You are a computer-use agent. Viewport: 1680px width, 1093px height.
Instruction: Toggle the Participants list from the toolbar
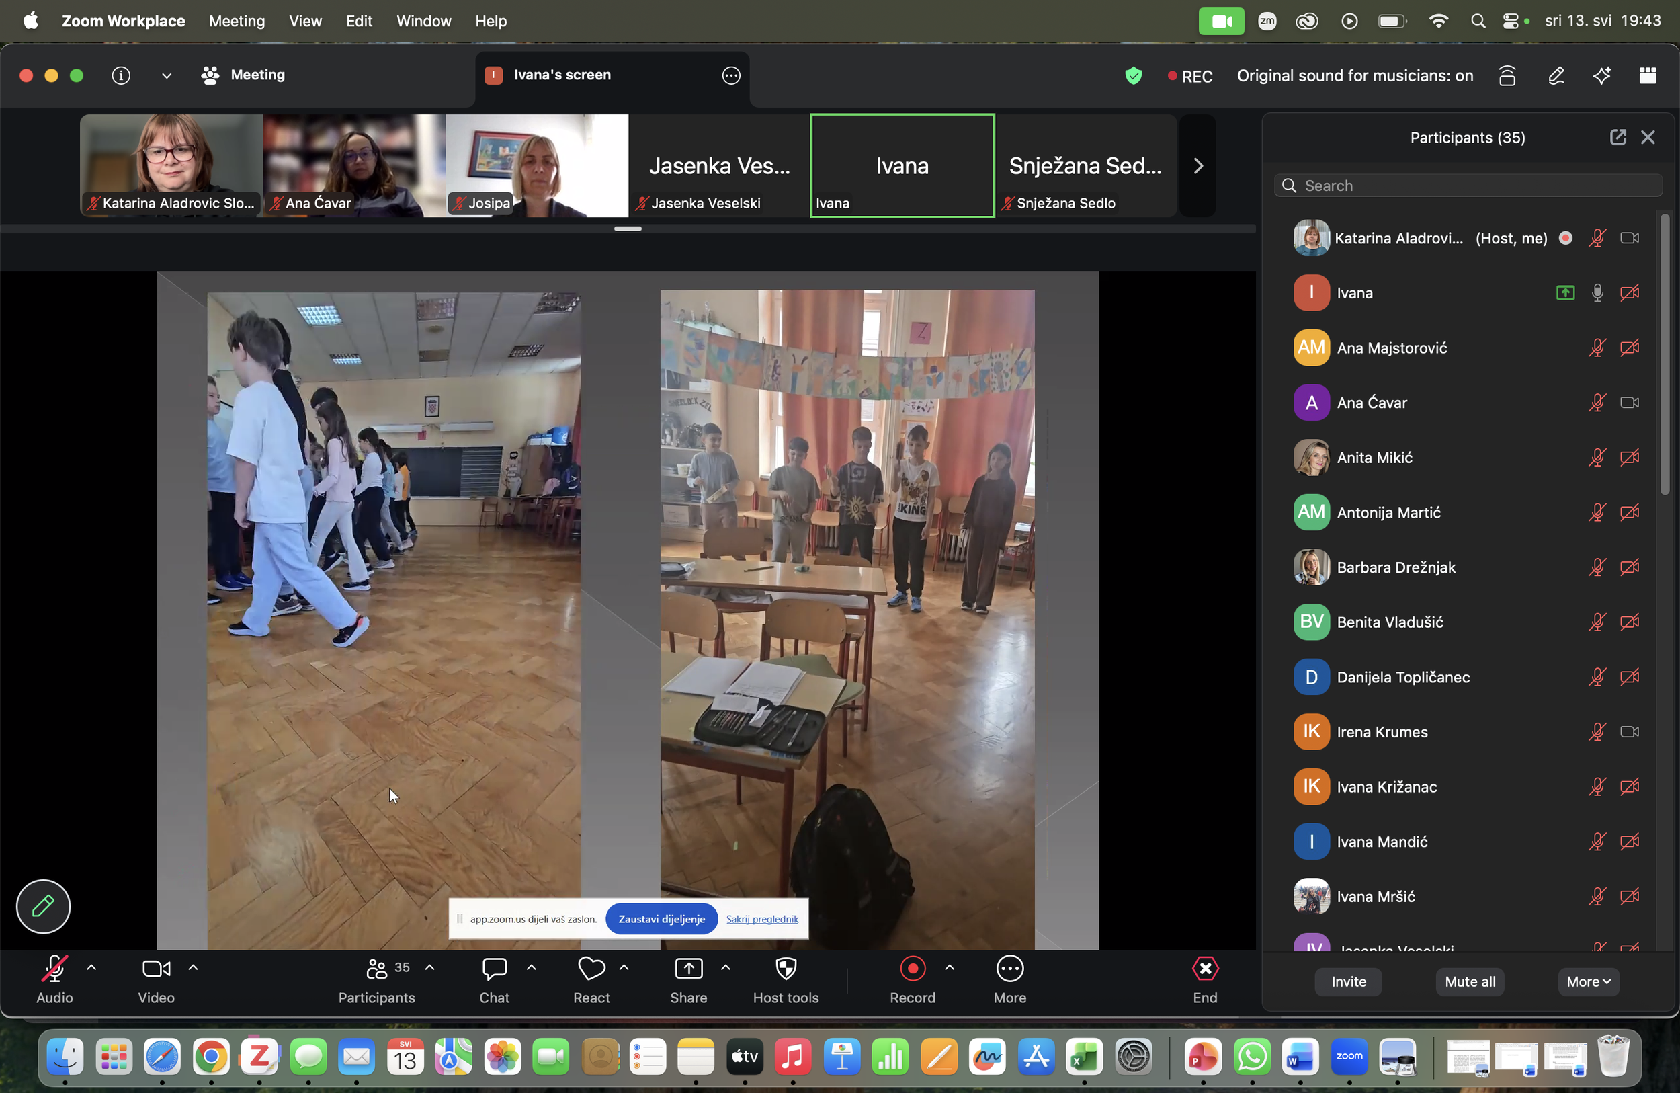coord(376,980)
